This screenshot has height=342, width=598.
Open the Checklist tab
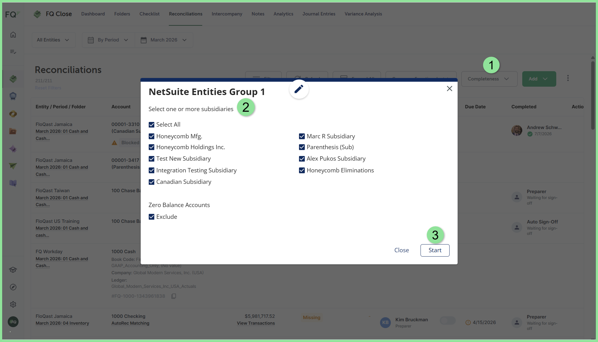(x=149, y=14)
